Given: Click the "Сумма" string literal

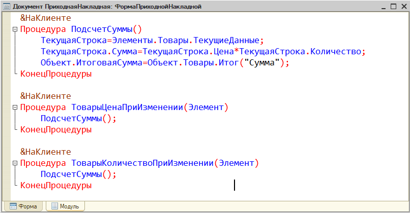Looking at the screenshot, I should (x=262, y=63).
